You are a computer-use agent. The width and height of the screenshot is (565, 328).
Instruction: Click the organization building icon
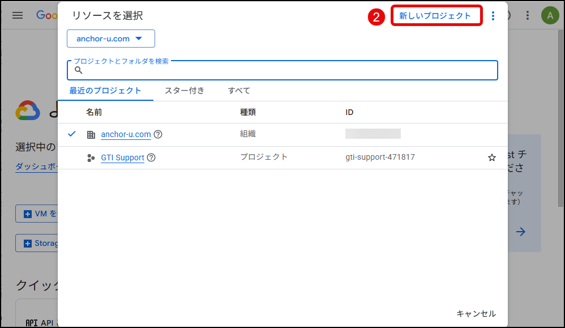(91, 135)
